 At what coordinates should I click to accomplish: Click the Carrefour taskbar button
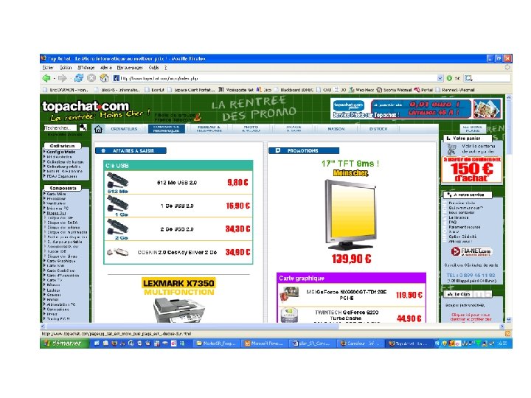(361, 343)
